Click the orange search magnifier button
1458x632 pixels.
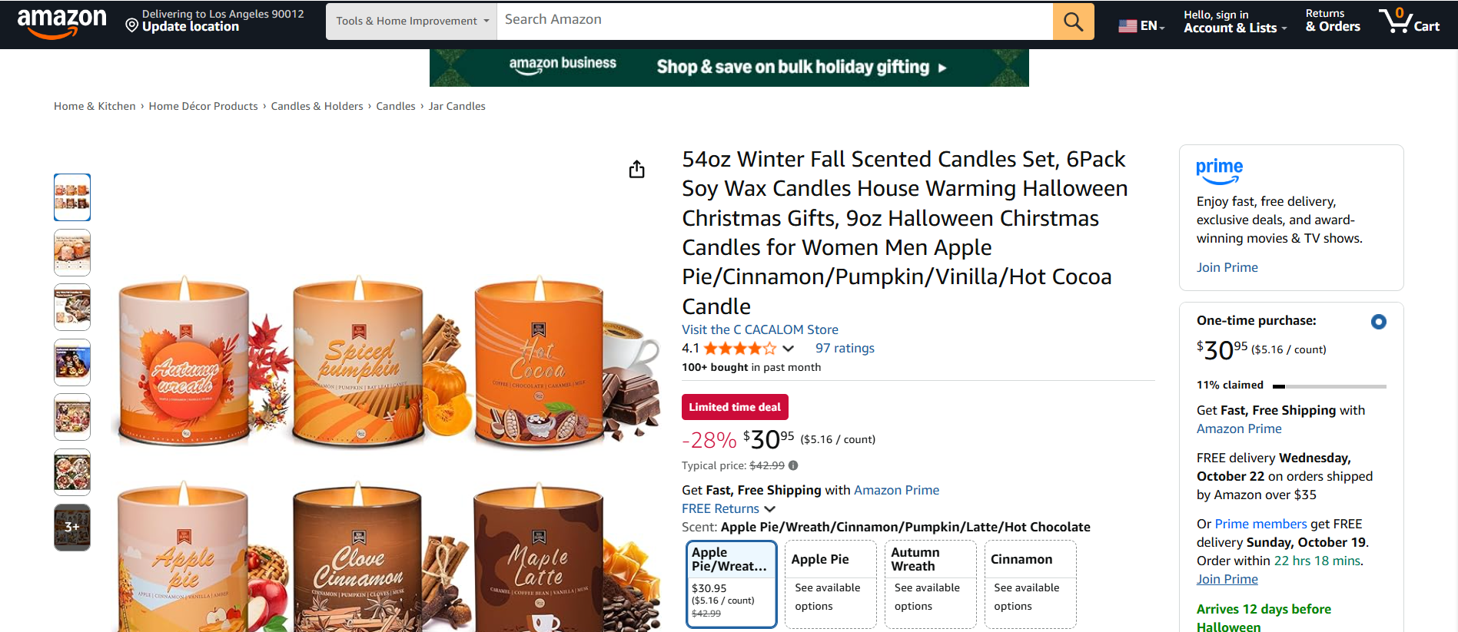[x=1073, y=22]
